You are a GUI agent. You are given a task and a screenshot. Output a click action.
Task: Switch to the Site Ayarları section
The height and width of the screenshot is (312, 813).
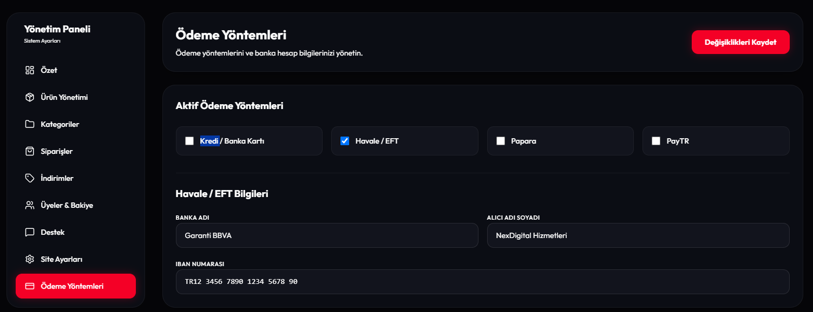tap(76, 259)
